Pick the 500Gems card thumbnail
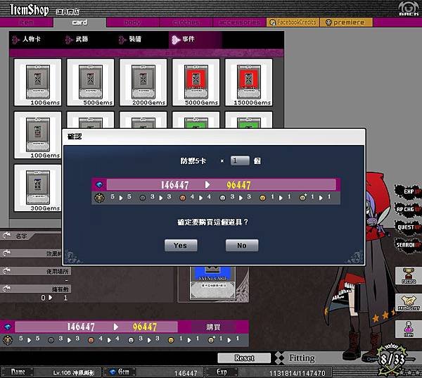Screen dimensions: 422x378 click(91, 82)
